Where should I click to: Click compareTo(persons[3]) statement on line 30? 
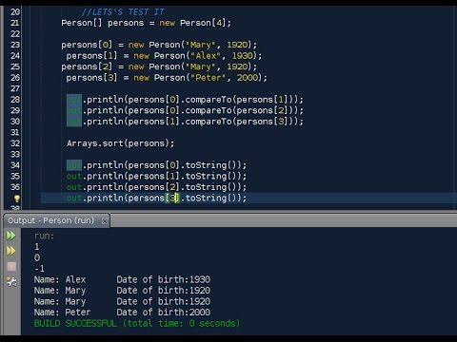185,122
